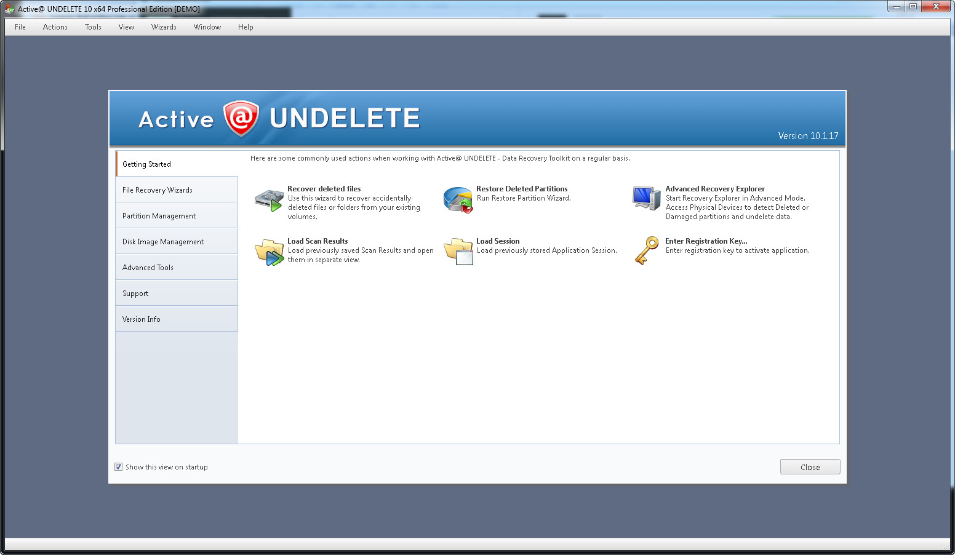Screen dimensions: 955x555
Task: Click the Recover deleted files hard drive icon
Action: point(268,199)
